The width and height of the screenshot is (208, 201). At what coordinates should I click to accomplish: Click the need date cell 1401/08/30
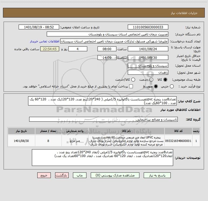[21, 141]
